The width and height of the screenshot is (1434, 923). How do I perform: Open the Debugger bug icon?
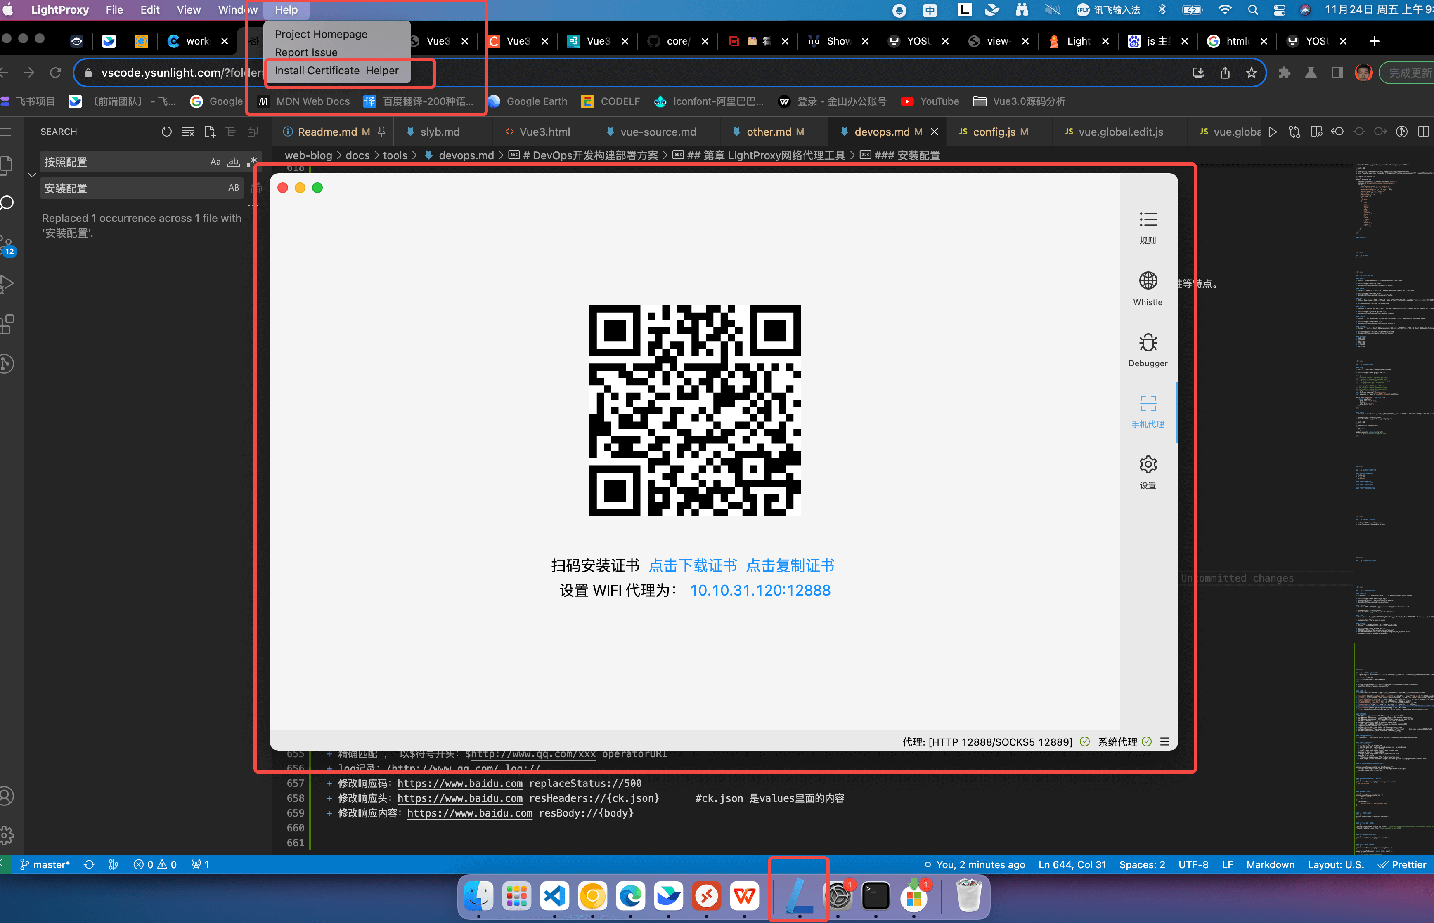[x=1147, y=343]
